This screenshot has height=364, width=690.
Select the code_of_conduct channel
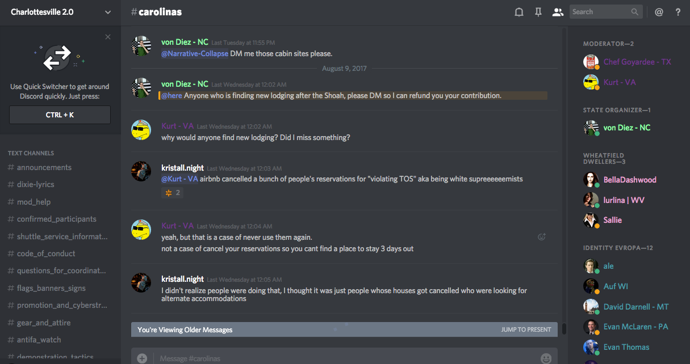click(46, 253)
